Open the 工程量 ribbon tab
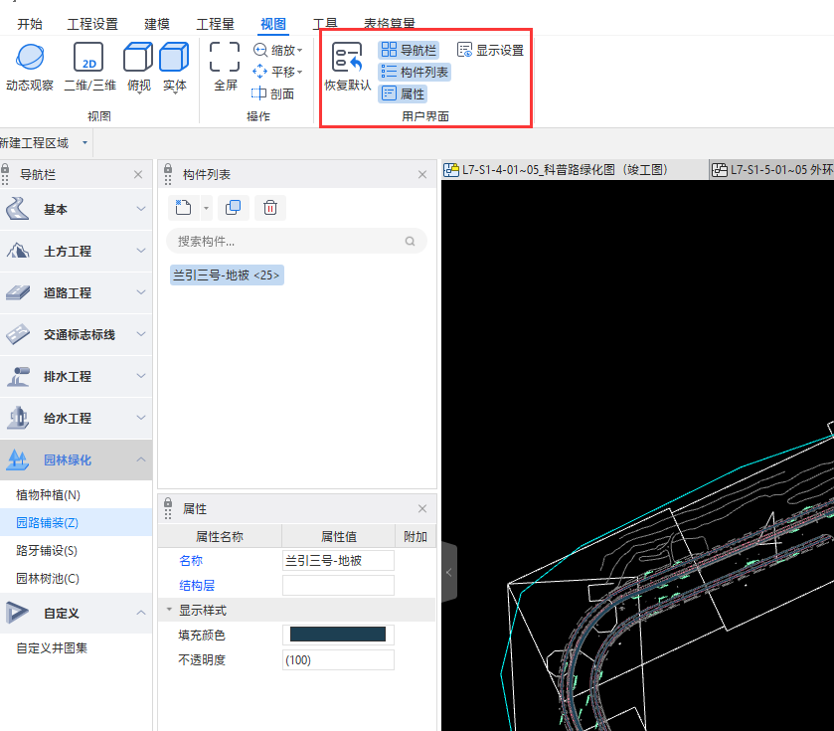Screen dimensions: 834x731 tap(216, 24)
